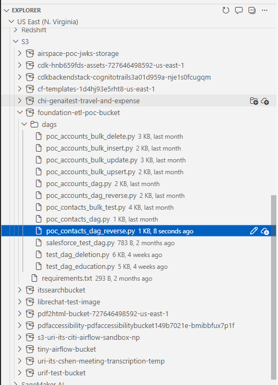The height and width of the screenshot is (385, 278).
Task: Expand the airspace-poc-jwks-storage bucket
Action: pyautogui.click(x=20, y=53)
